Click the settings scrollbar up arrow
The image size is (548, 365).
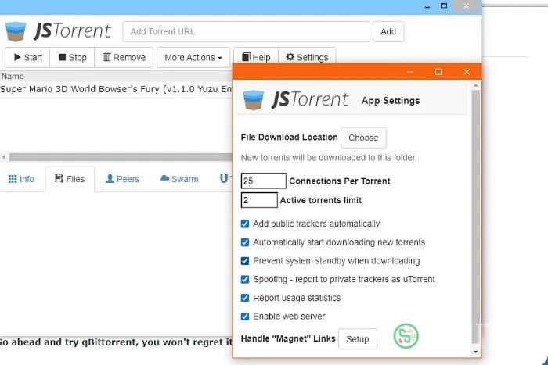[475, 85]
